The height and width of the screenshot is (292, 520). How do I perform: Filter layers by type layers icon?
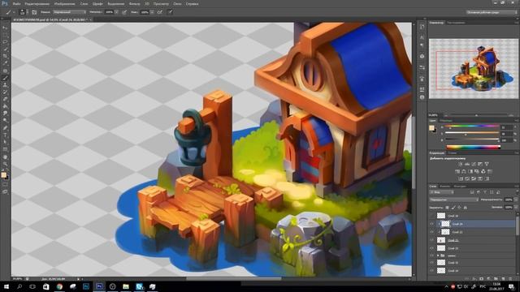pyautogui.click(x=485, y=192)
